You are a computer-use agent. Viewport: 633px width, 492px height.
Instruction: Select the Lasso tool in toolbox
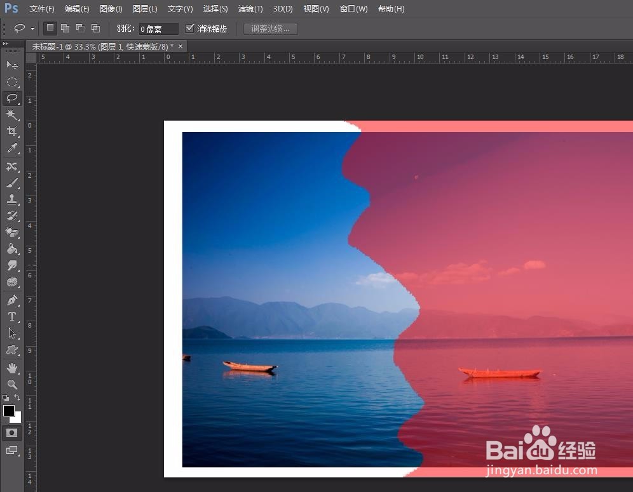click(x=12, y=98)
